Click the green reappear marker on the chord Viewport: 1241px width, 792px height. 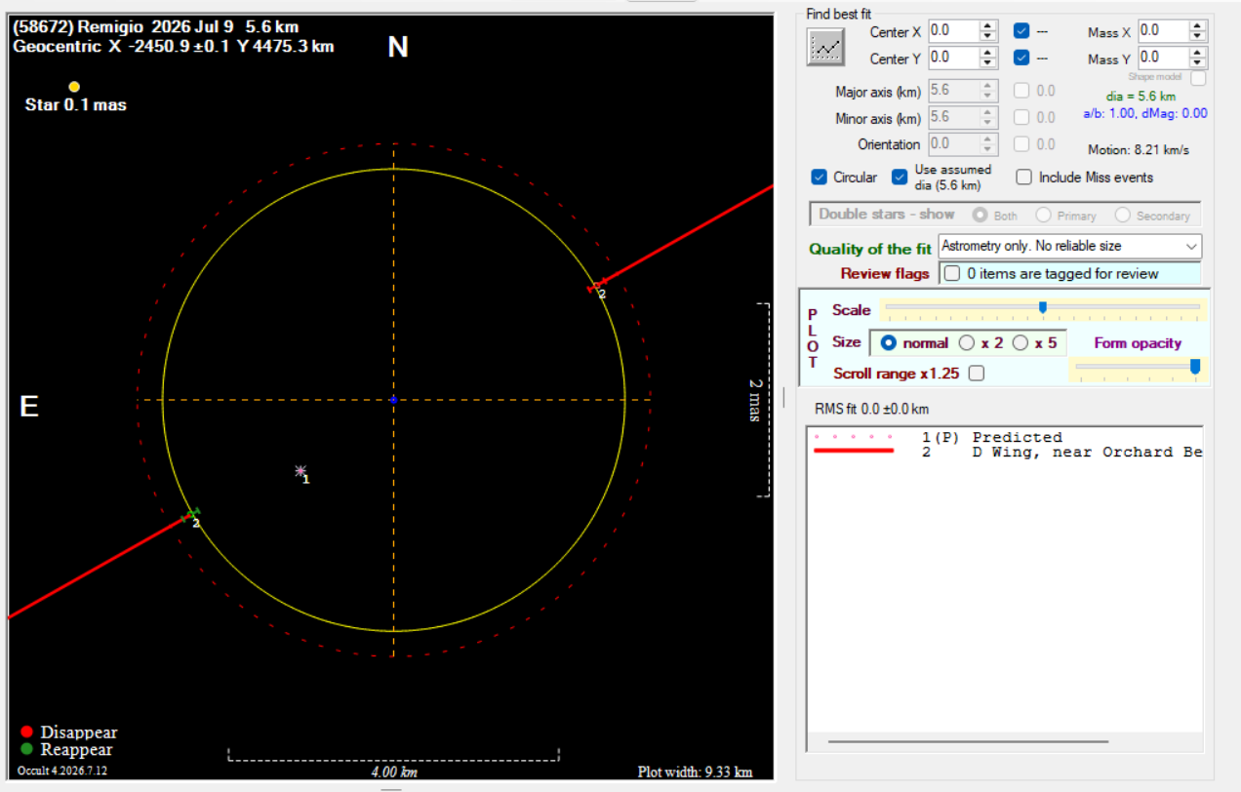point(194,513)
